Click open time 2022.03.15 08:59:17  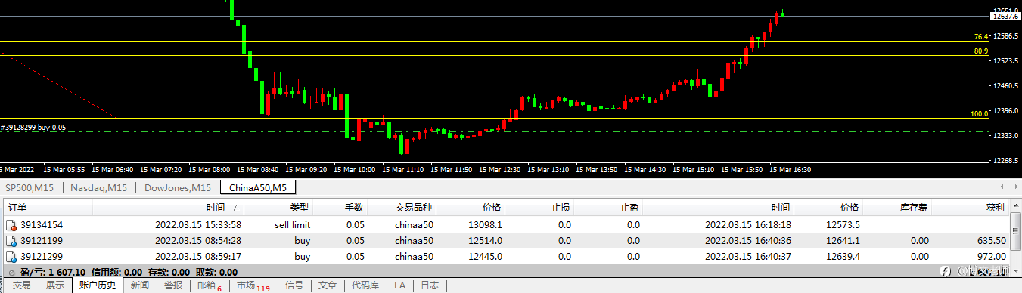[198, 258]
